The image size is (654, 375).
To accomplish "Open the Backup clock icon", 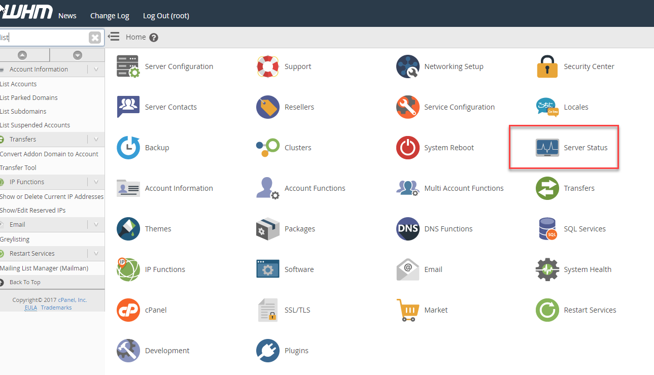I will (128, 148).
